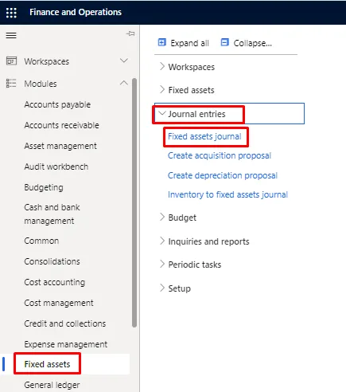
Task: Expand the Inquiries and reports group chevron
Action: [x=162, y=241]
